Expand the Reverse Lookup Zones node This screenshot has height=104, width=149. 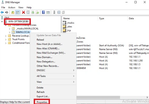point(6,36)
